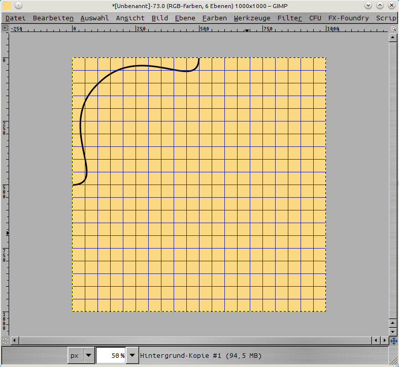Viewport: 399px width, 367px height.
Task: Open the Werkzeuge menu
Action: coord(252,18)
